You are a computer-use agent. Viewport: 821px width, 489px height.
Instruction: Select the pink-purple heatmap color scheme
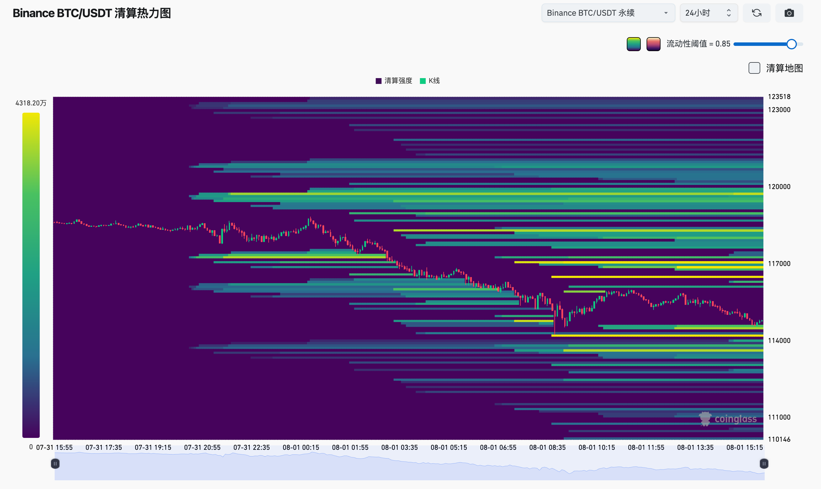click(x=653, y=44)
